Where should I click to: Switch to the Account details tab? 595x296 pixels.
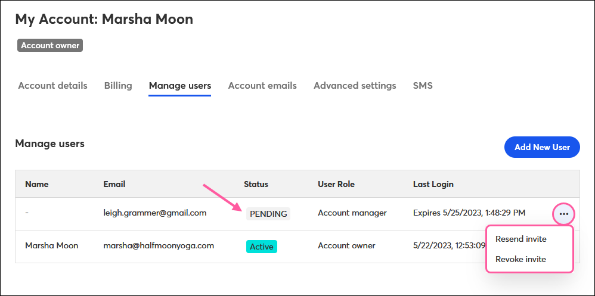pyautogui.click(x=52, y=86)
